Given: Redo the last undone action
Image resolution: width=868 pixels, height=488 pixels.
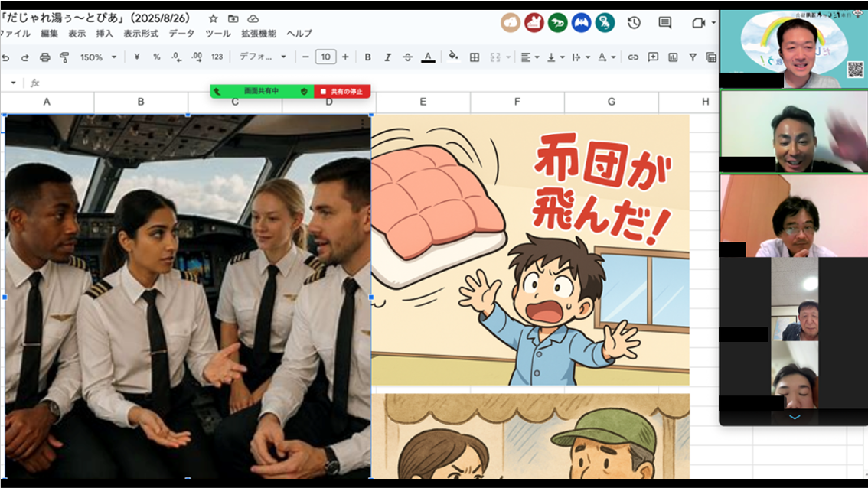Looking at the screenshot, I should tap(25, 57).
